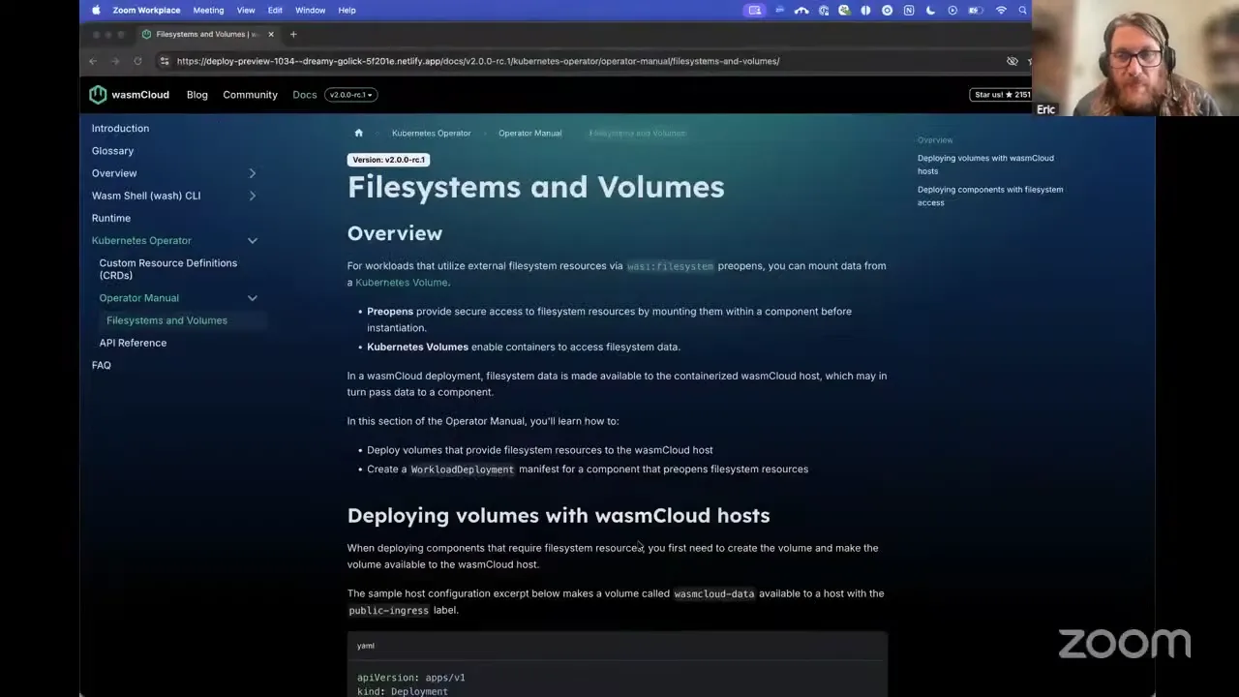
Task: Open the Window menu
Action: tap(310, 10)
